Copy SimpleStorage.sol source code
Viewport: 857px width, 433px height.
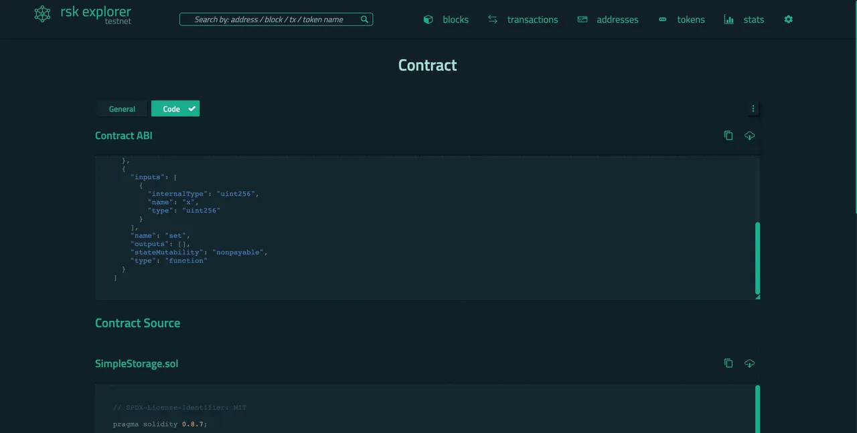pyautogui.click(x=728, y=364)
